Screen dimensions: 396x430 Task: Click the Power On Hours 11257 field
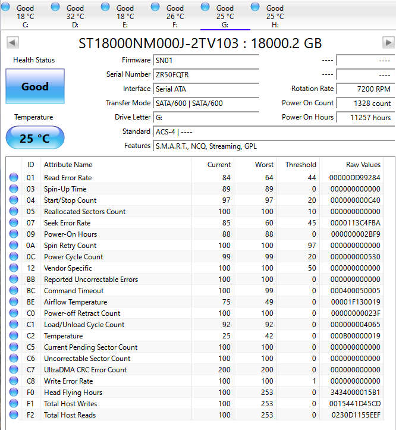[365, 117]
